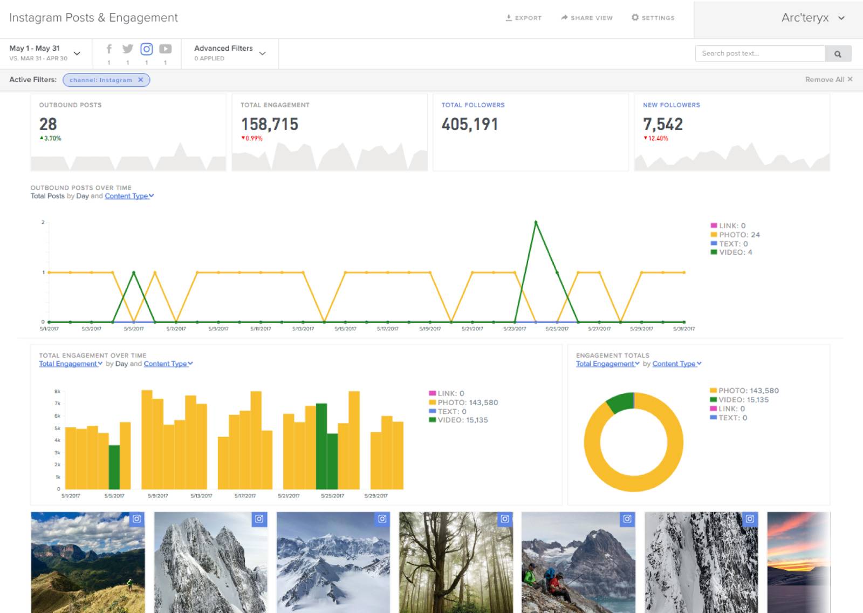Image resolution: width=863 pixels, height=613 pixels.
Task: Toggle the Facebook channel filter icon
Action: click(x=109, y=49)
